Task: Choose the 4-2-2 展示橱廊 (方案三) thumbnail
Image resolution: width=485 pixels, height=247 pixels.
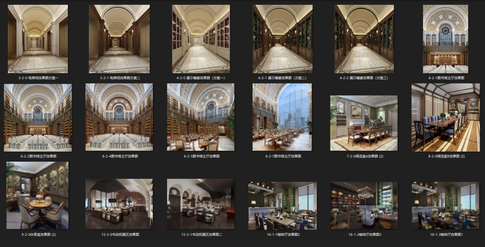Action: pos(364,39)
